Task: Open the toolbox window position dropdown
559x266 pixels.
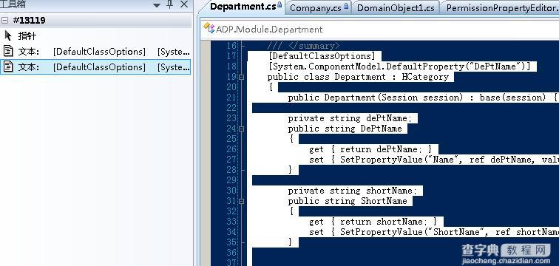Action: tap(157, 5)
